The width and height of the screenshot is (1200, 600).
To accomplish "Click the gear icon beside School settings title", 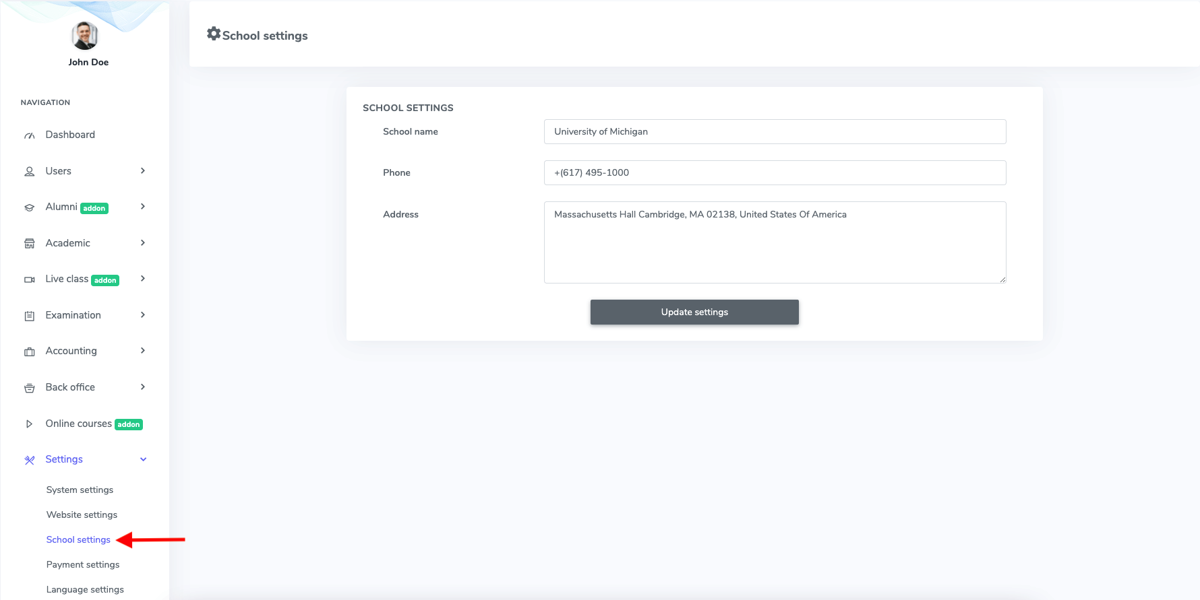I will 214,34.
